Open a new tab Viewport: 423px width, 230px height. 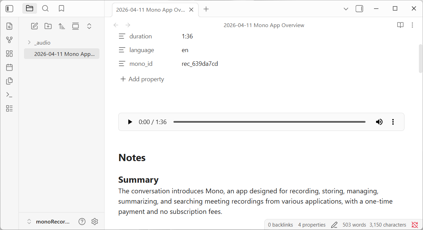coord(206,9)
